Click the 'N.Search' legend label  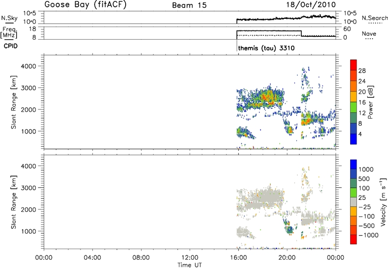[374, 18]
